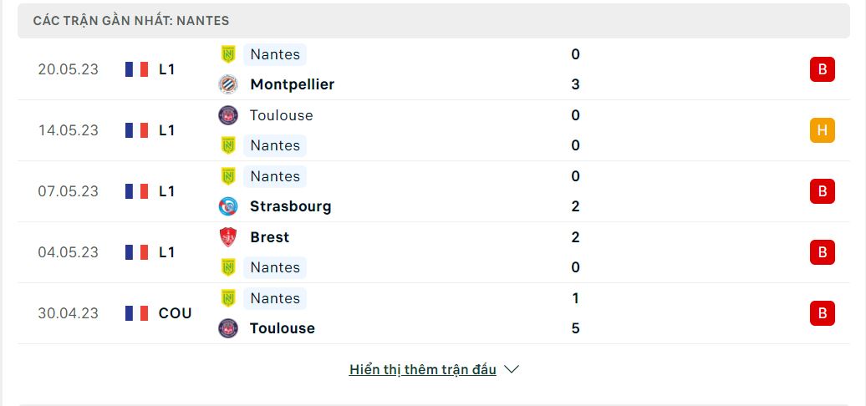Click the Strasbourg club crest
Screen dimensions: 866x406
pyautogui.click(x=228, y=206)
